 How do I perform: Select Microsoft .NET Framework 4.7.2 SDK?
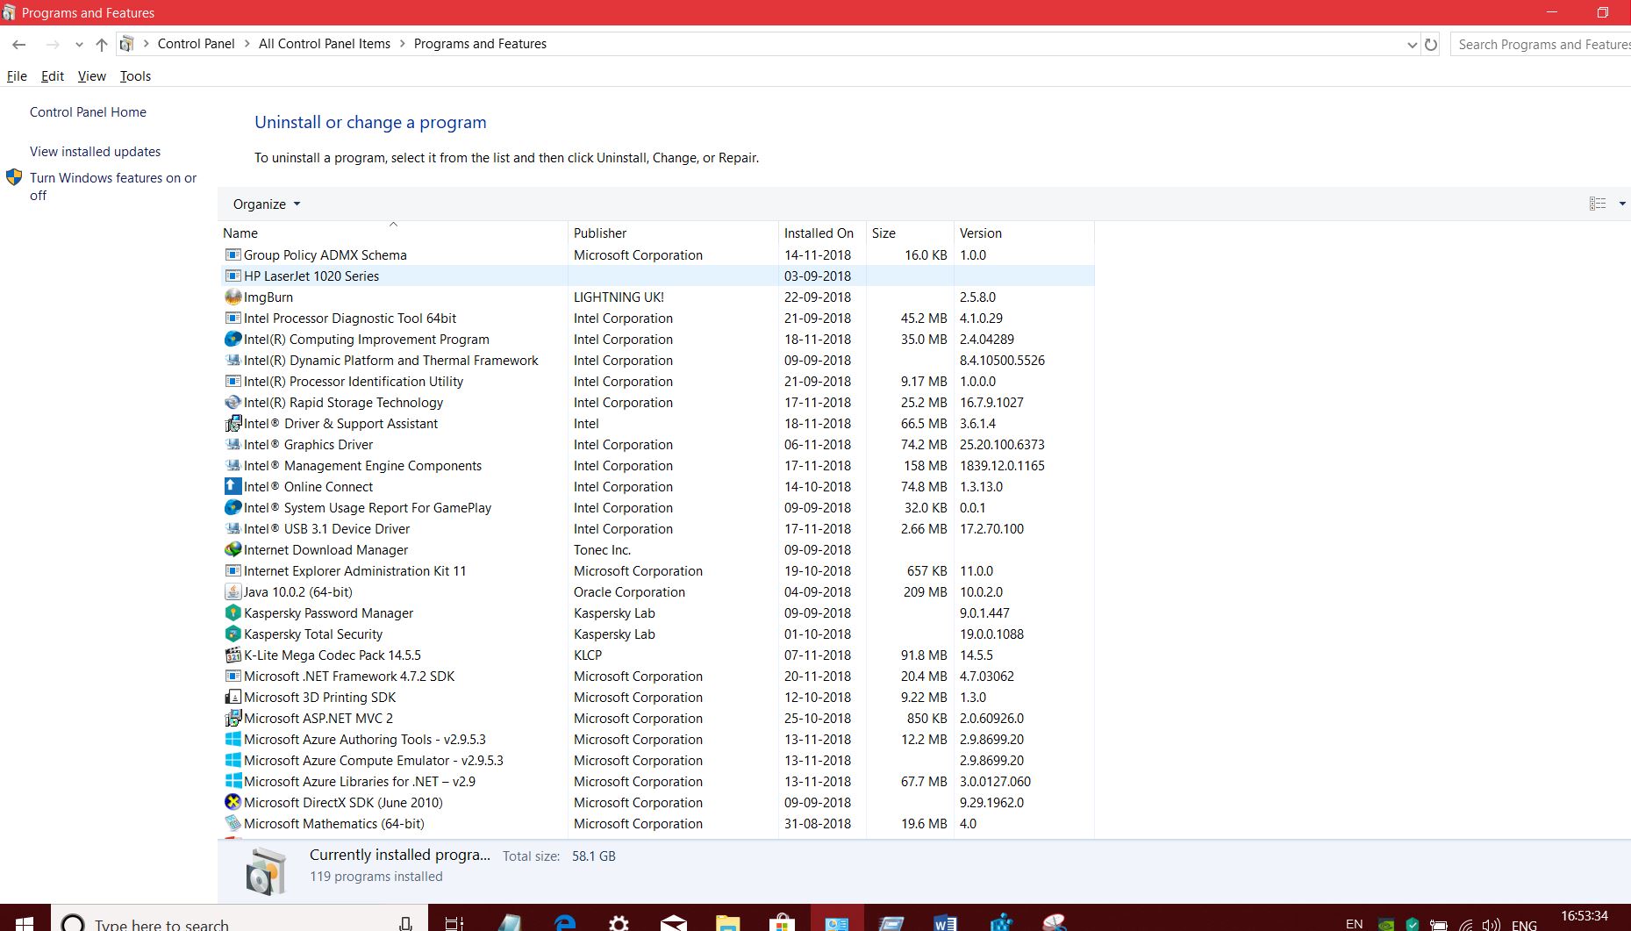coord(656,677)
